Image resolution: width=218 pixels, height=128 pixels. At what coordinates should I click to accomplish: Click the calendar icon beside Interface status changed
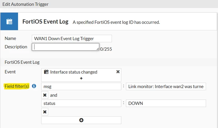(46, 72)
